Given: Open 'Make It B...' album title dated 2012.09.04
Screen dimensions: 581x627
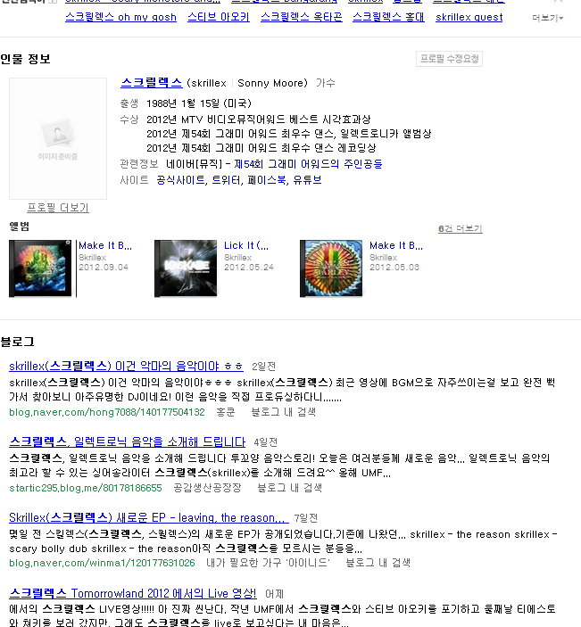Looking at the screenshot, I should (x=105, y=245).
